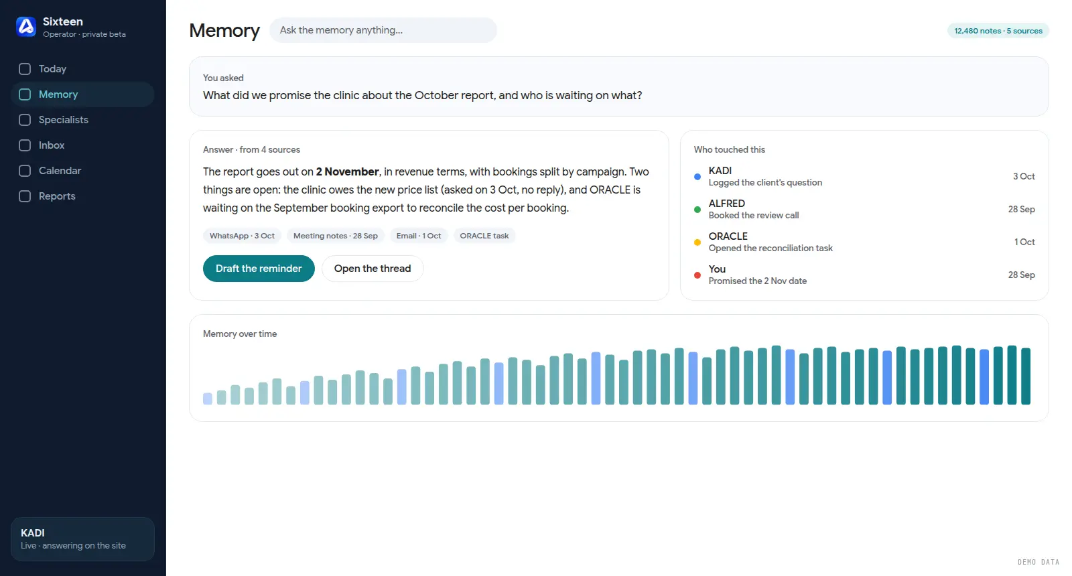Open Reports in the sidebar
This screenshot has width=1072, height=576.
click(x=82, y=196)
